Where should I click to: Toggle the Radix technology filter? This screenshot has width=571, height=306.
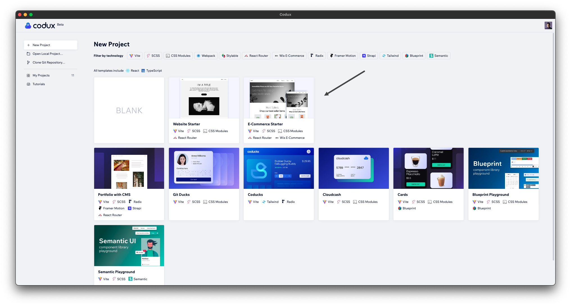tap(317, 56)
